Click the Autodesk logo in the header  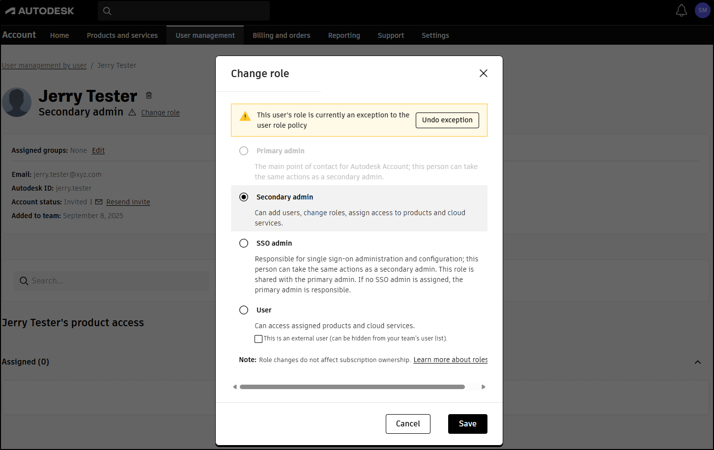(40, 11)
